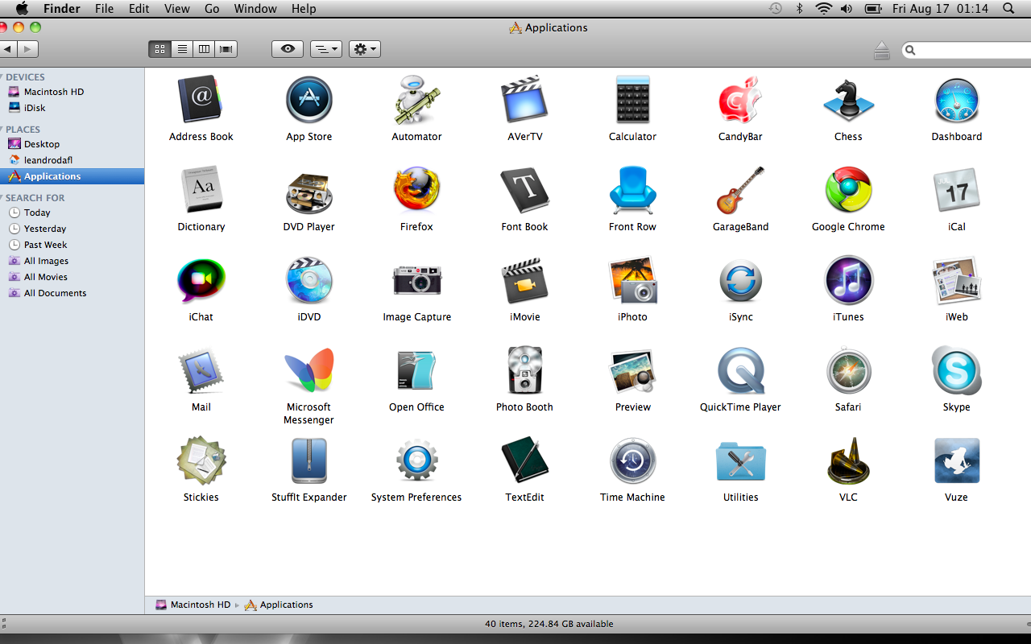This screenshot has height=644, width=1031.
Task: Switch to Cover Flow view
Action: pos(226,49)
